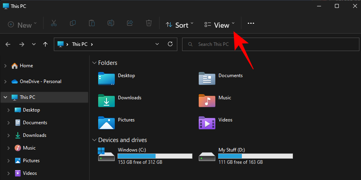Open the recent locations dropdown arrow
361x180 pixels.
(x=34, y=44)
